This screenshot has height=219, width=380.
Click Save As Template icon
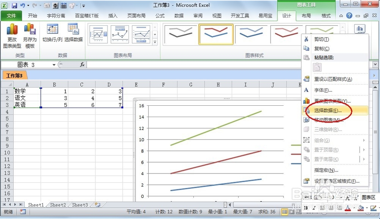point(30,36)
